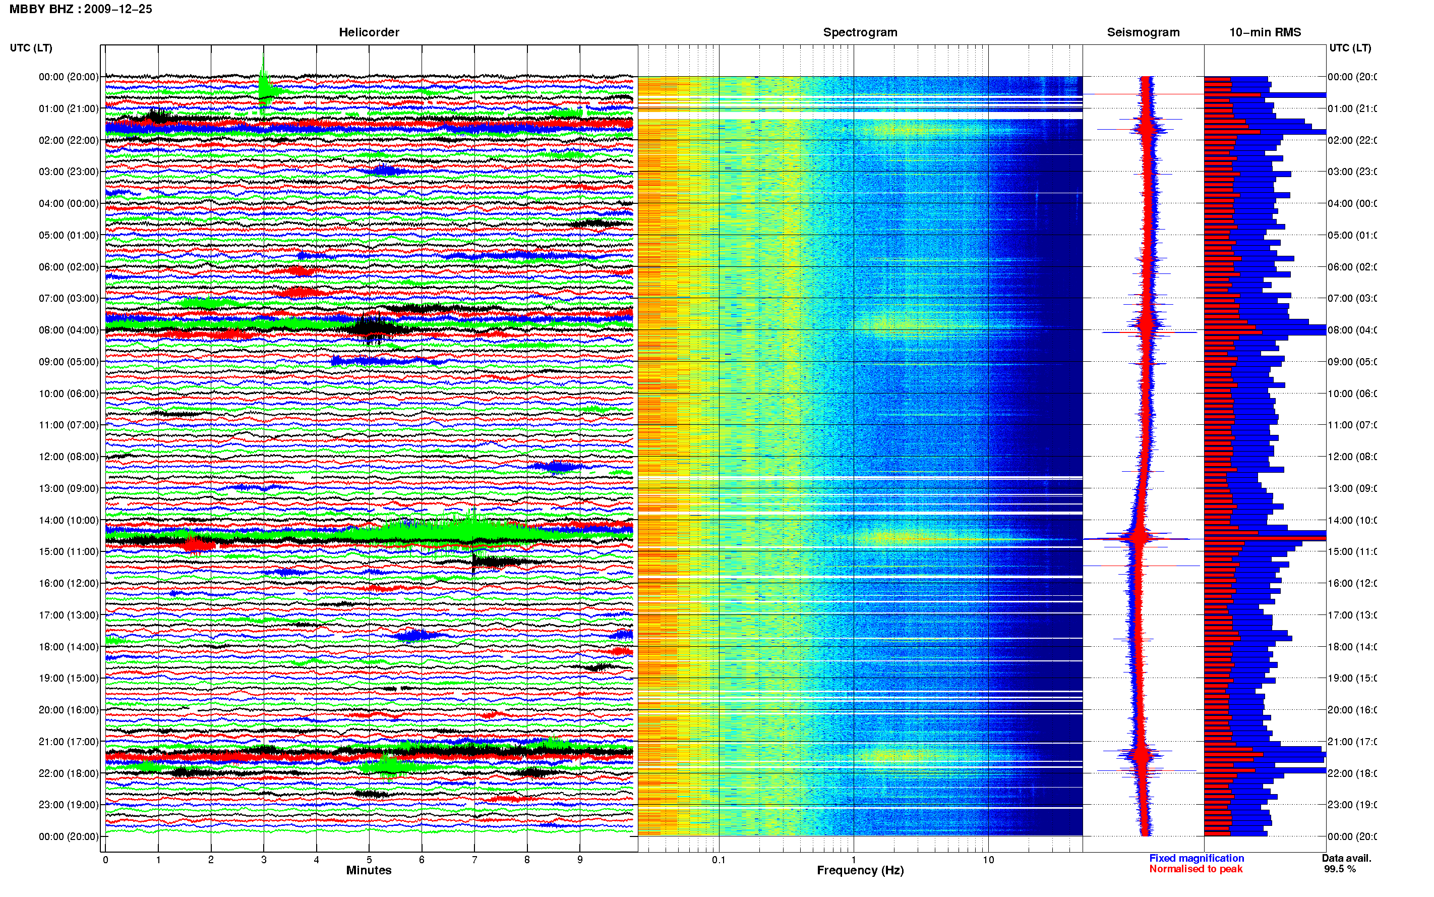Click the left 12:00 (08:00) time label
Viewport: 1434px width, 897px height.
click(69, 457)
